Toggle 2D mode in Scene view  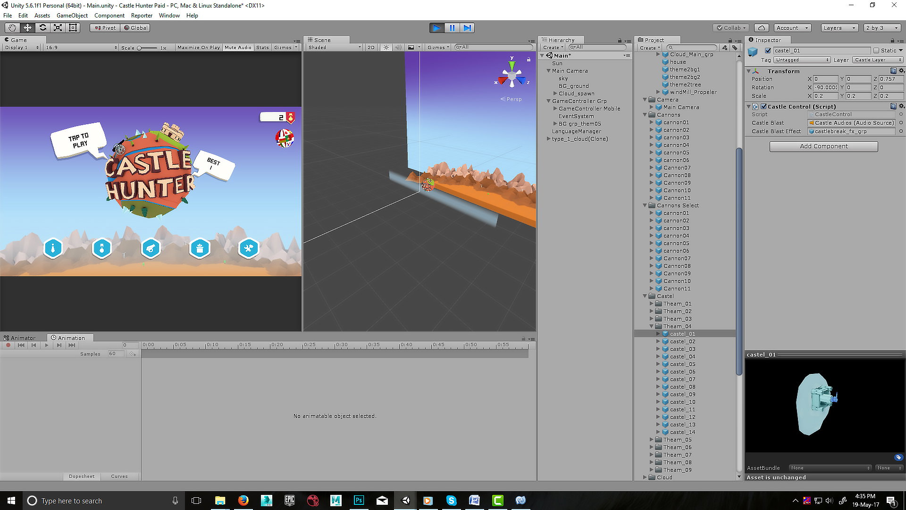[371, 47]
